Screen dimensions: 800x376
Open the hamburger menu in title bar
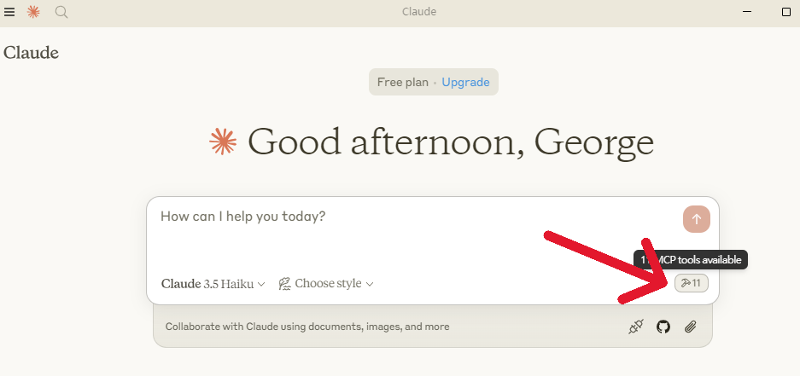(9, 12)
